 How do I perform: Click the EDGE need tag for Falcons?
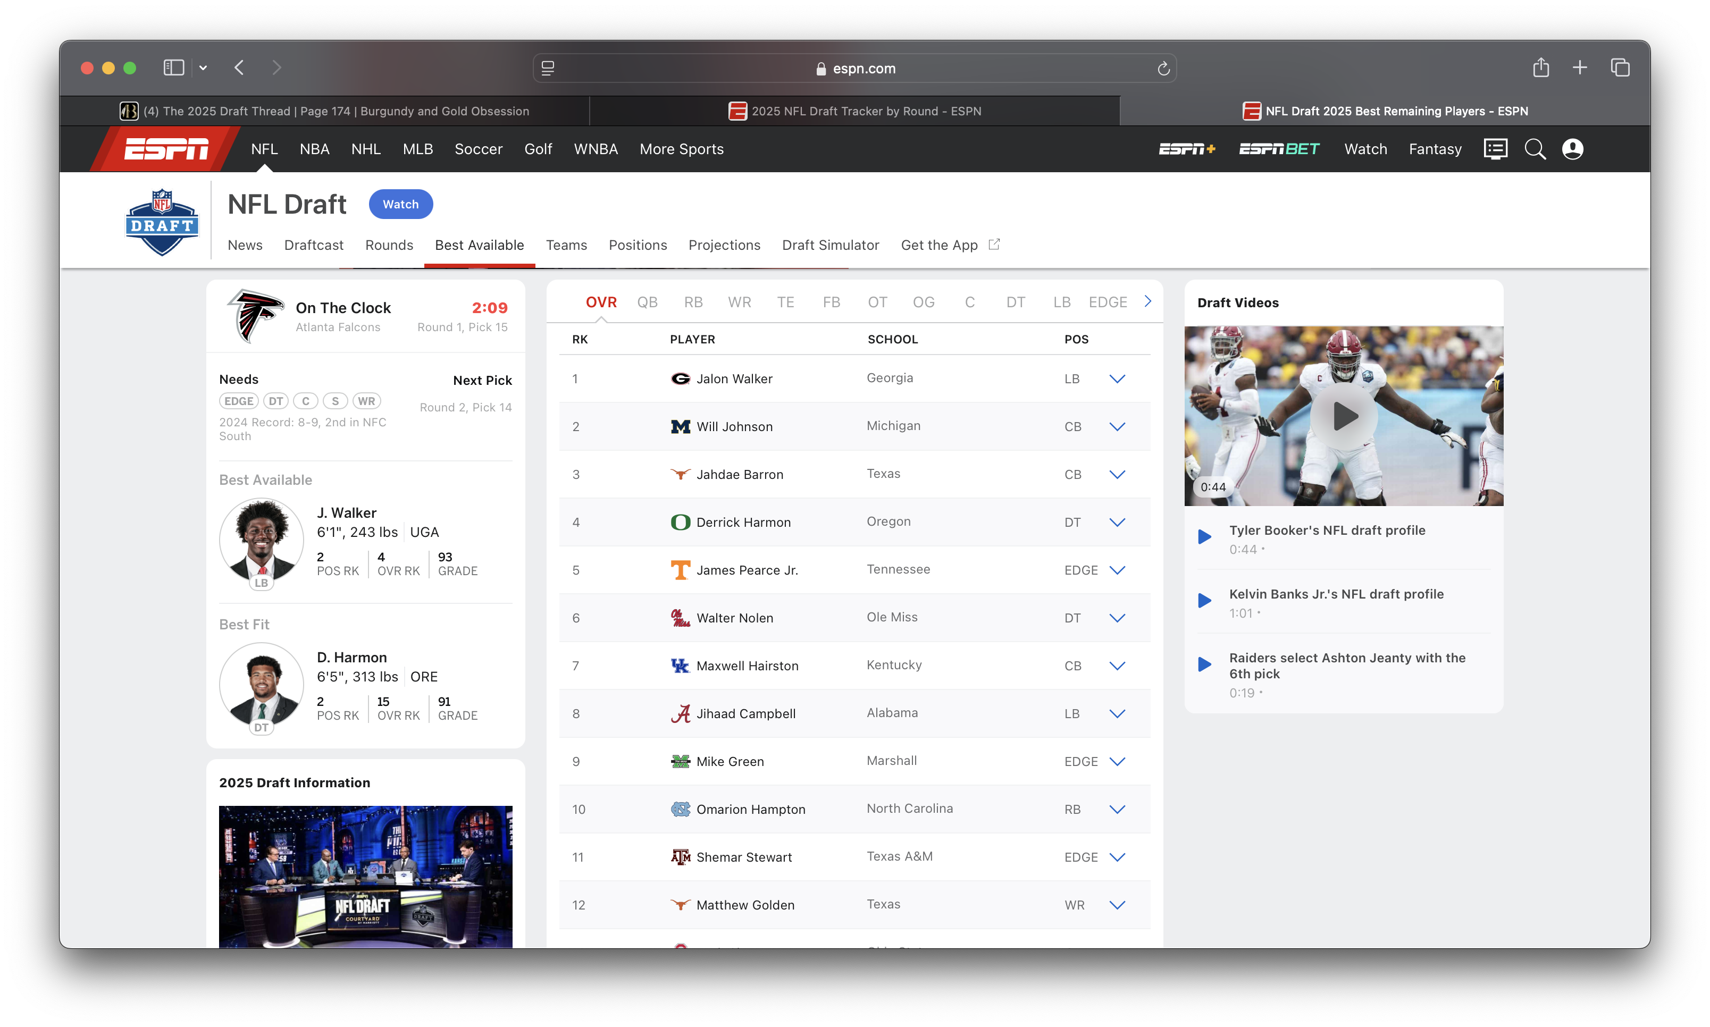coord(239,401)
